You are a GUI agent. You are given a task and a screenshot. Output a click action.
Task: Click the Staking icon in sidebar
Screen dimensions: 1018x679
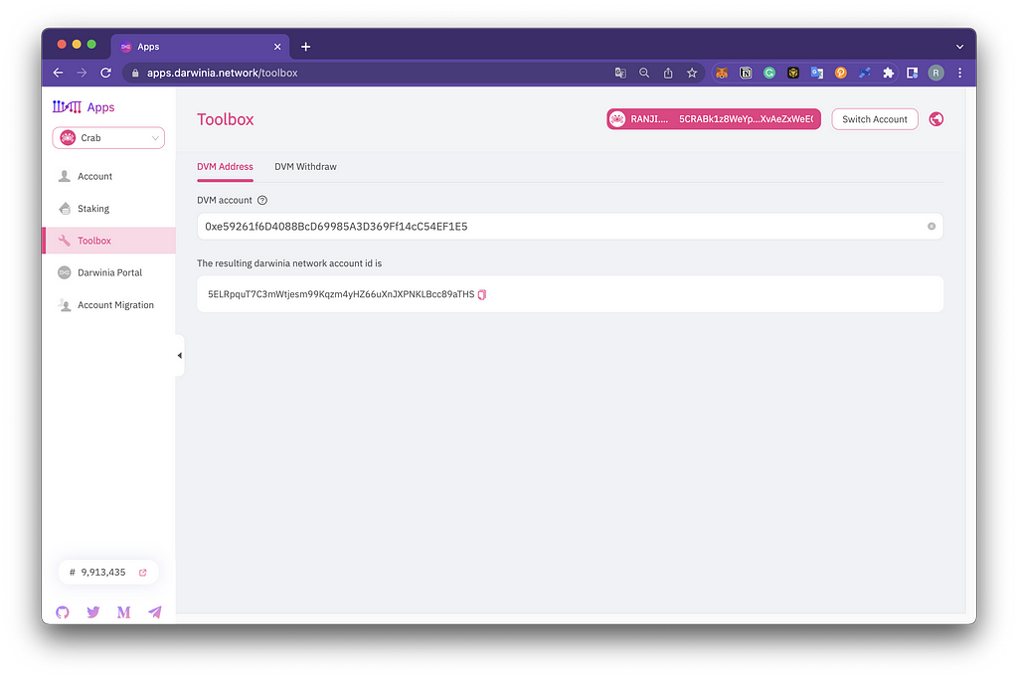(x=65, y=209)
